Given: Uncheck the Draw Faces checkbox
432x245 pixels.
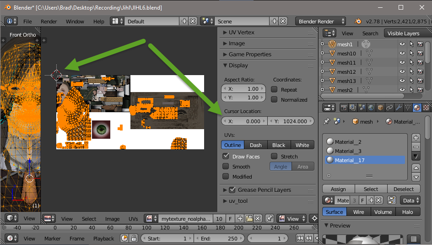Looking at the screenshot, I should click(x=226, y=156).
